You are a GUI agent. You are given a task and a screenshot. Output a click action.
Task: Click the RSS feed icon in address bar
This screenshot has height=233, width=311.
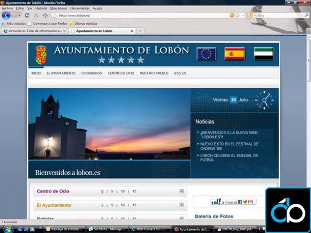click(231, 16)
